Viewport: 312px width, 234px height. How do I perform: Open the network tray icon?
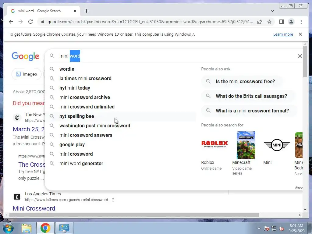(x=274, y=228)
